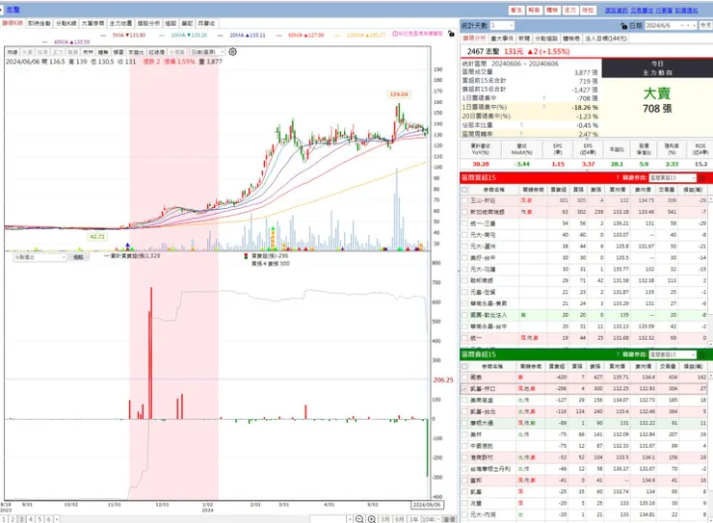Click the 120MA legend line marker
Viewport: 713px width, 523px height.
pos(337,35)
